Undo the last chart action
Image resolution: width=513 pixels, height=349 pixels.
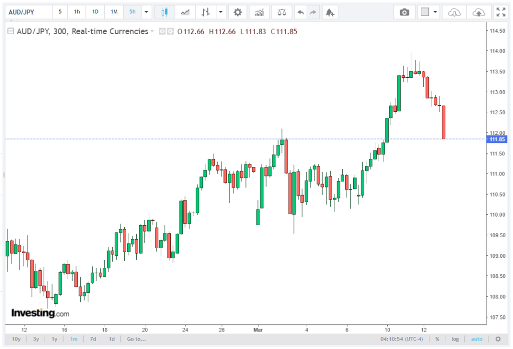(300, 12)
